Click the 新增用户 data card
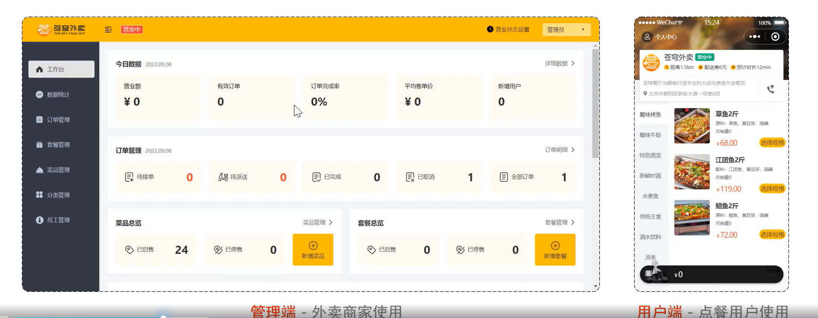 [533, 97]
